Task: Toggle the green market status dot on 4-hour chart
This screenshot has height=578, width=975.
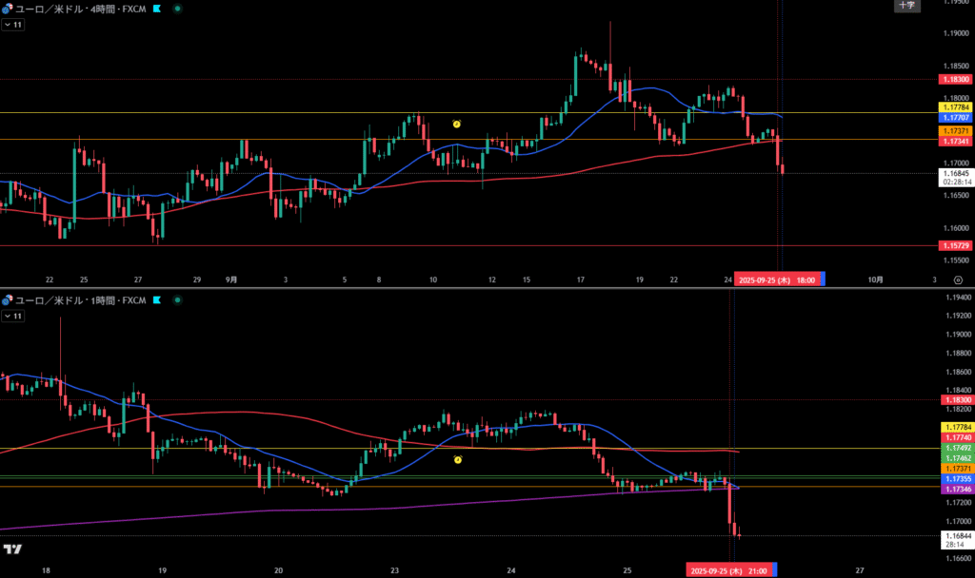Action: pyautogui.click(x=178, y=8)
